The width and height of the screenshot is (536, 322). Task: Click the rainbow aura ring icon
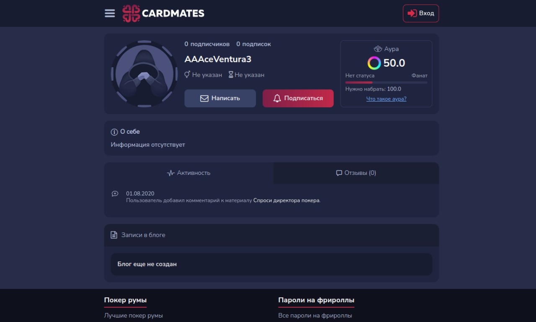(374, 63)
